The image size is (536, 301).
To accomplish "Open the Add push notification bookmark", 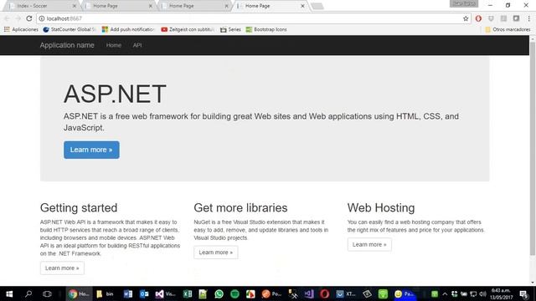I will coord(128,30).
